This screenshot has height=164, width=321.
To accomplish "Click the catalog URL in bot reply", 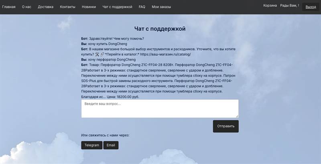I will (x=165, y=54).
